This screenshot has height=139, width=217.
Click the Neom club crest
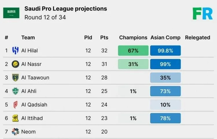[15, 132]
